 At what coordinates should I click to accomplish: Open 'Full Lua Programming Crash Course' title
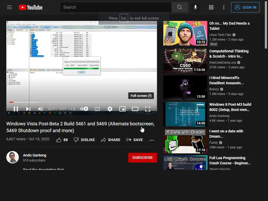[230, 160]
